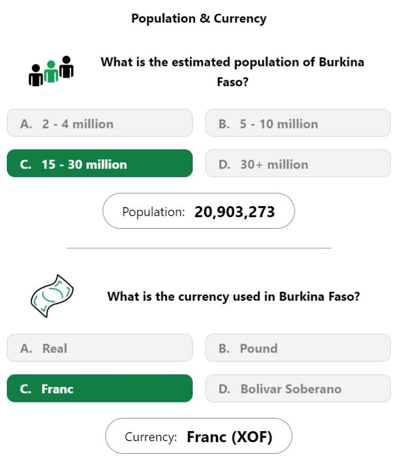This screenshot has width=396, height=459.
Task: Pick option D. 30+ million
Action: (x=298, y=163)
